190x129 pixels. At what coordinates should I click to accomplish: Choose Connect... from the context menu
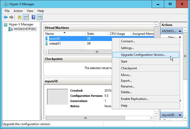(x=146, y=41)
